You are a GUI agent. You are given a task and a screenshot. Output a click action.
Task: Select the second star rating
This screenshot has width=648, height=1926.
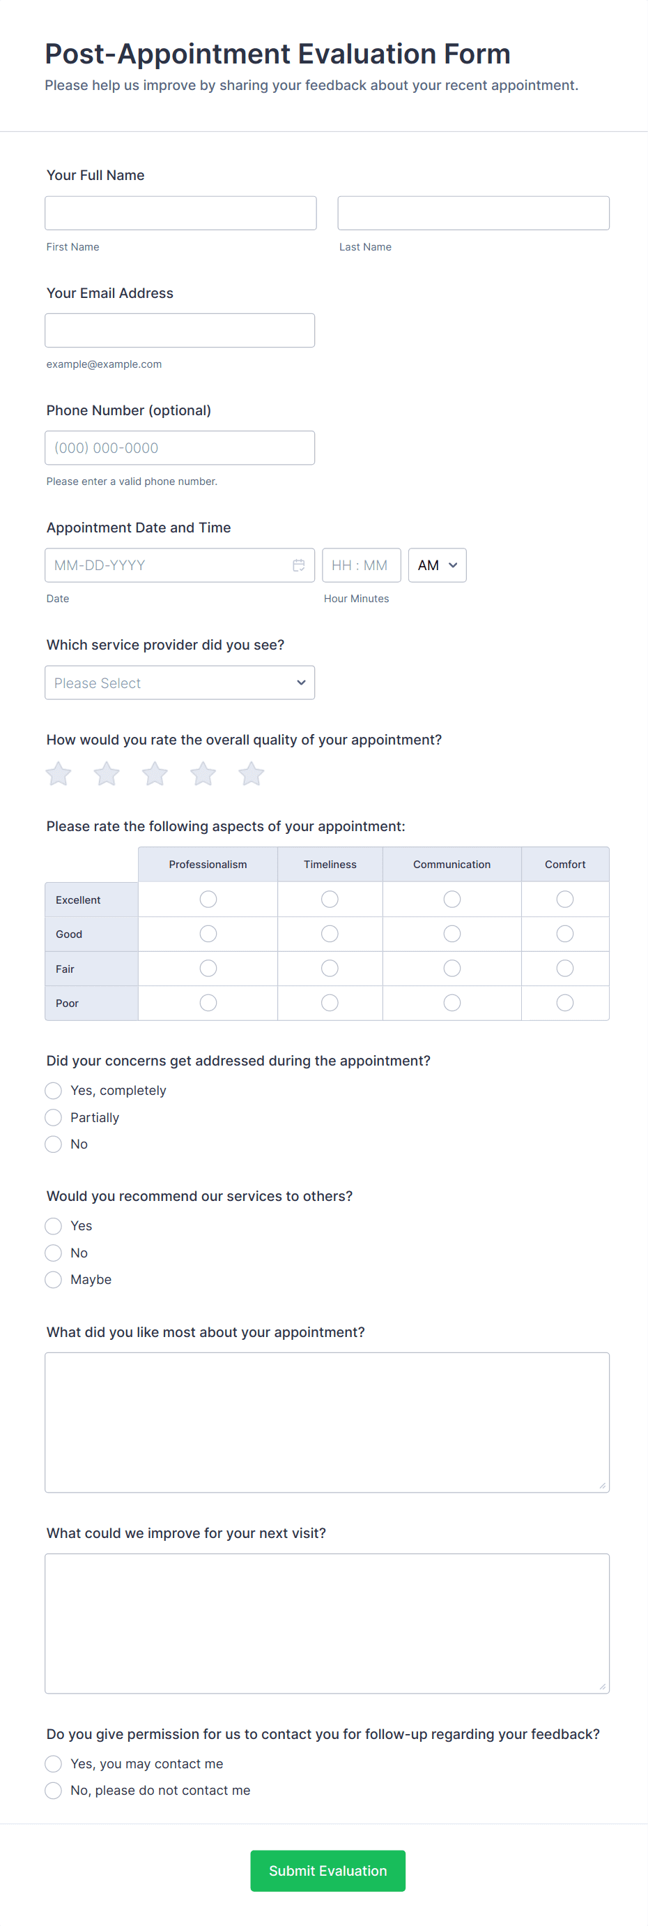[x=107, y=774]
